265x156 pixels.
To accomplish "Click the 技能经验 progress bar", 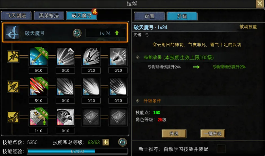I will point(78,151).
